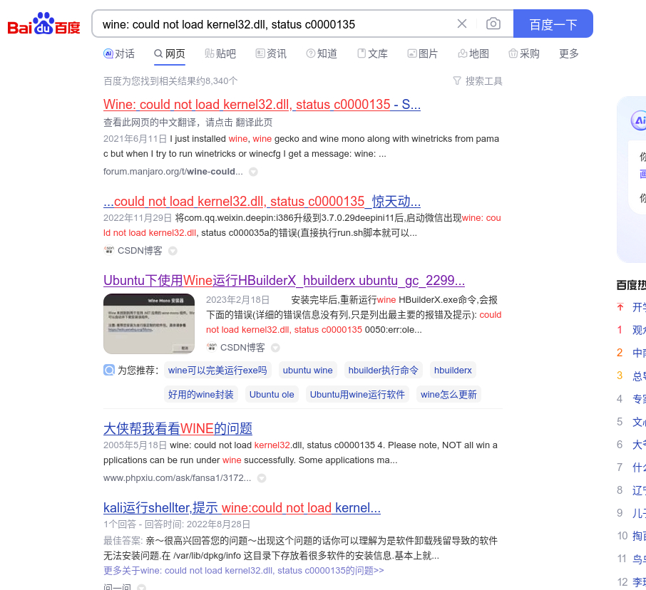
Task: Open the 贴吧 tab
Action: [x=220, y=53]
